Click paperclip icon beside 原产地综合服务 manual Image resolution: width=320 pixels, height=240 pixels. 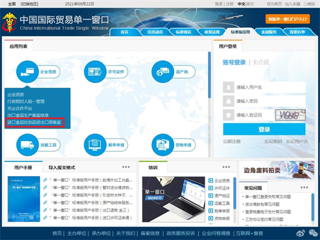point(45,202)
